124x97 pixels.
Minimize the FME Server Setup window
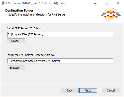pyautogui.click(x=95, y=3)
